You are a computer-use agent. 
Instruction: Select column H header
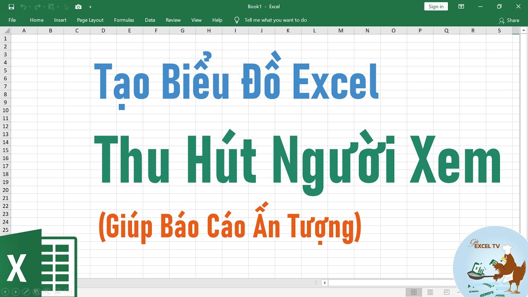[x=209, y=31]
